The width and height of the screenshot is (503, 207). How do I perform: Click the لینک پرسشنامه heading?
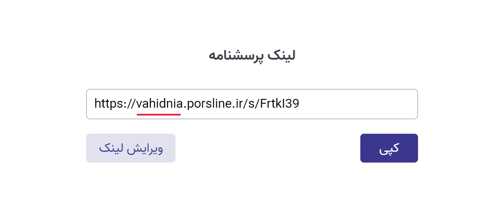click(252, 55)
